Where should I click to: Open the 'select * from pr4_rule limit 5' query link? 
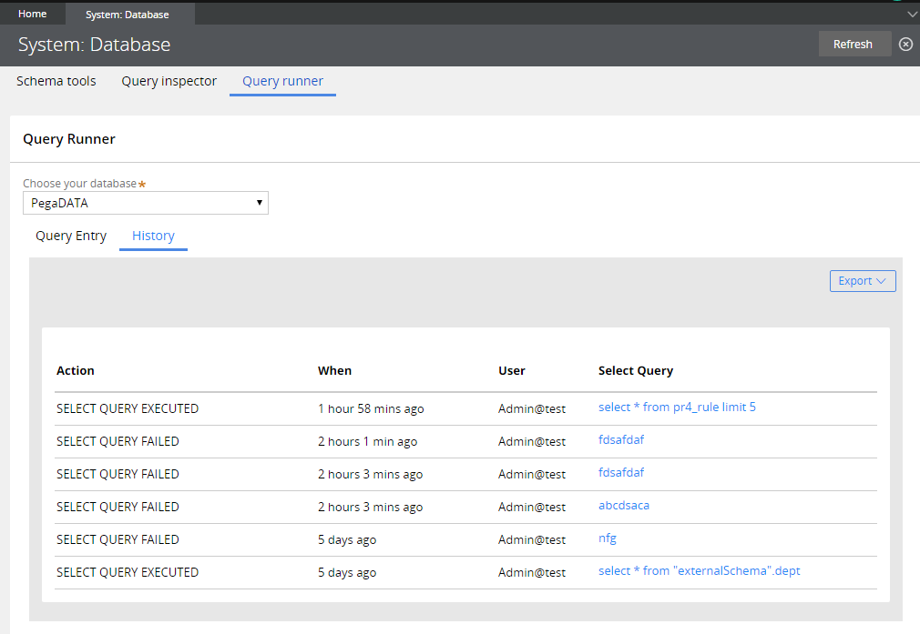pos(677,407)
